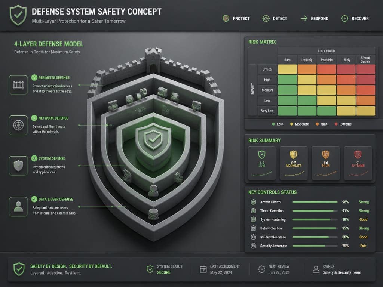
Task: Click the System Hardening icon
Action: click(253, 219)
